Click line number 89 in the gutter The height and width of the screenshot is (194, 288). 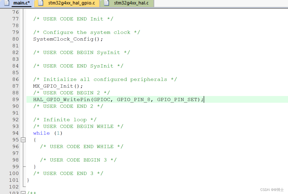pos(16,100)
